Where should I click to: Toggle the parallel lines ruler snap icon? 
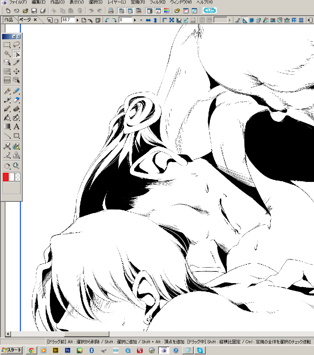pyautogui.click(x=273, y=20)
